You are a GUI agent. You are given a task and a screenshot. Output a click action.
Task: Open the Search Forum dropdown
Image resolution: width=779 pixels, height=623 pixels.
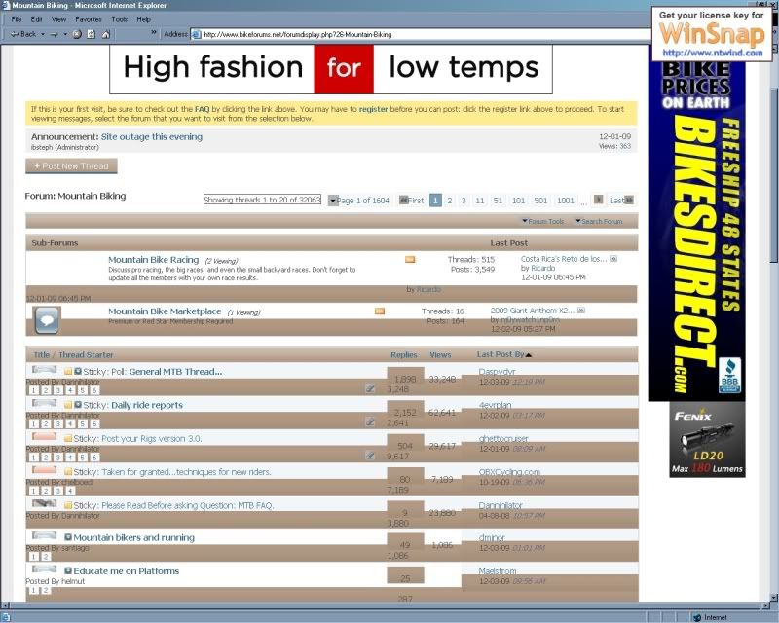click(598, 221)
